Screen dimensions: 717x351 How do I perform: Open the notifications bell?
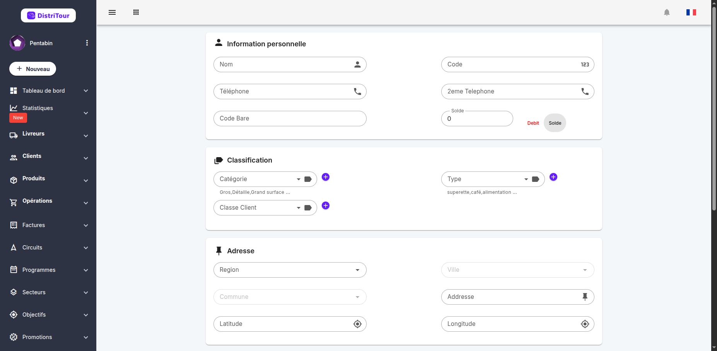click(x=667, y=12)
